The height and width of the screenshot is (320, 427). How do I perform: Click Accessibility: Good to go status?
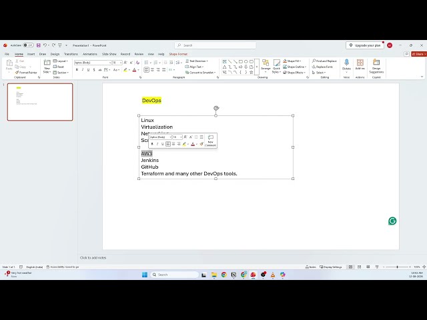(62, 267)
